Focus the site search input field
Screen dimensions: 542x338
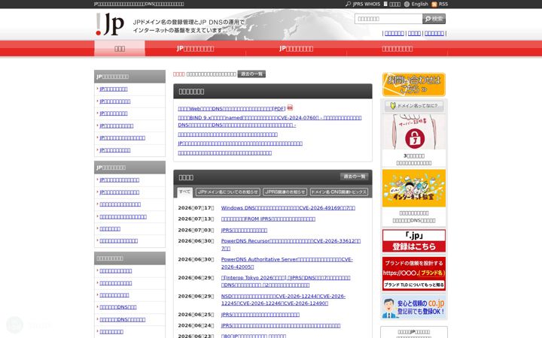(x=388, y=19)
